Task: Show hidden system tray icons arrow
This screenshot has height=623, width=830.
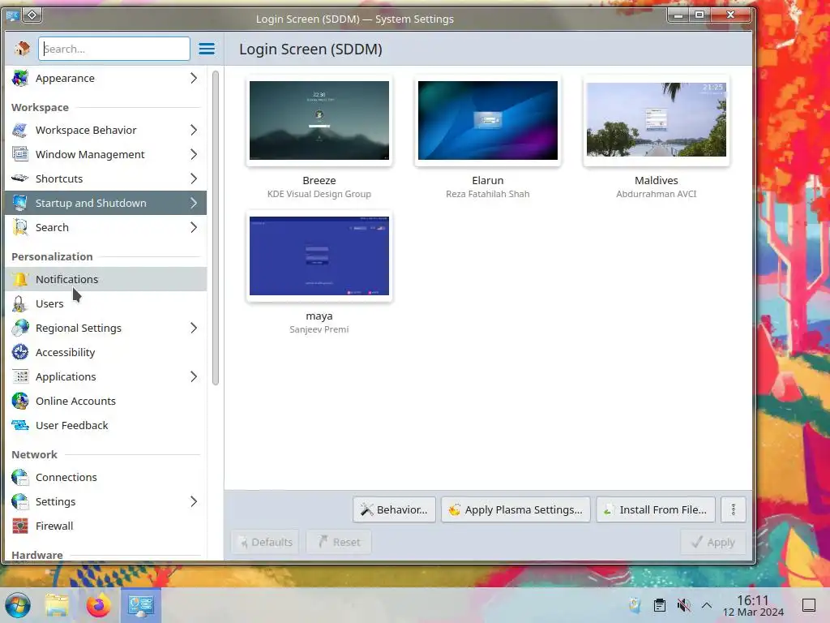Action: [707, 605]
